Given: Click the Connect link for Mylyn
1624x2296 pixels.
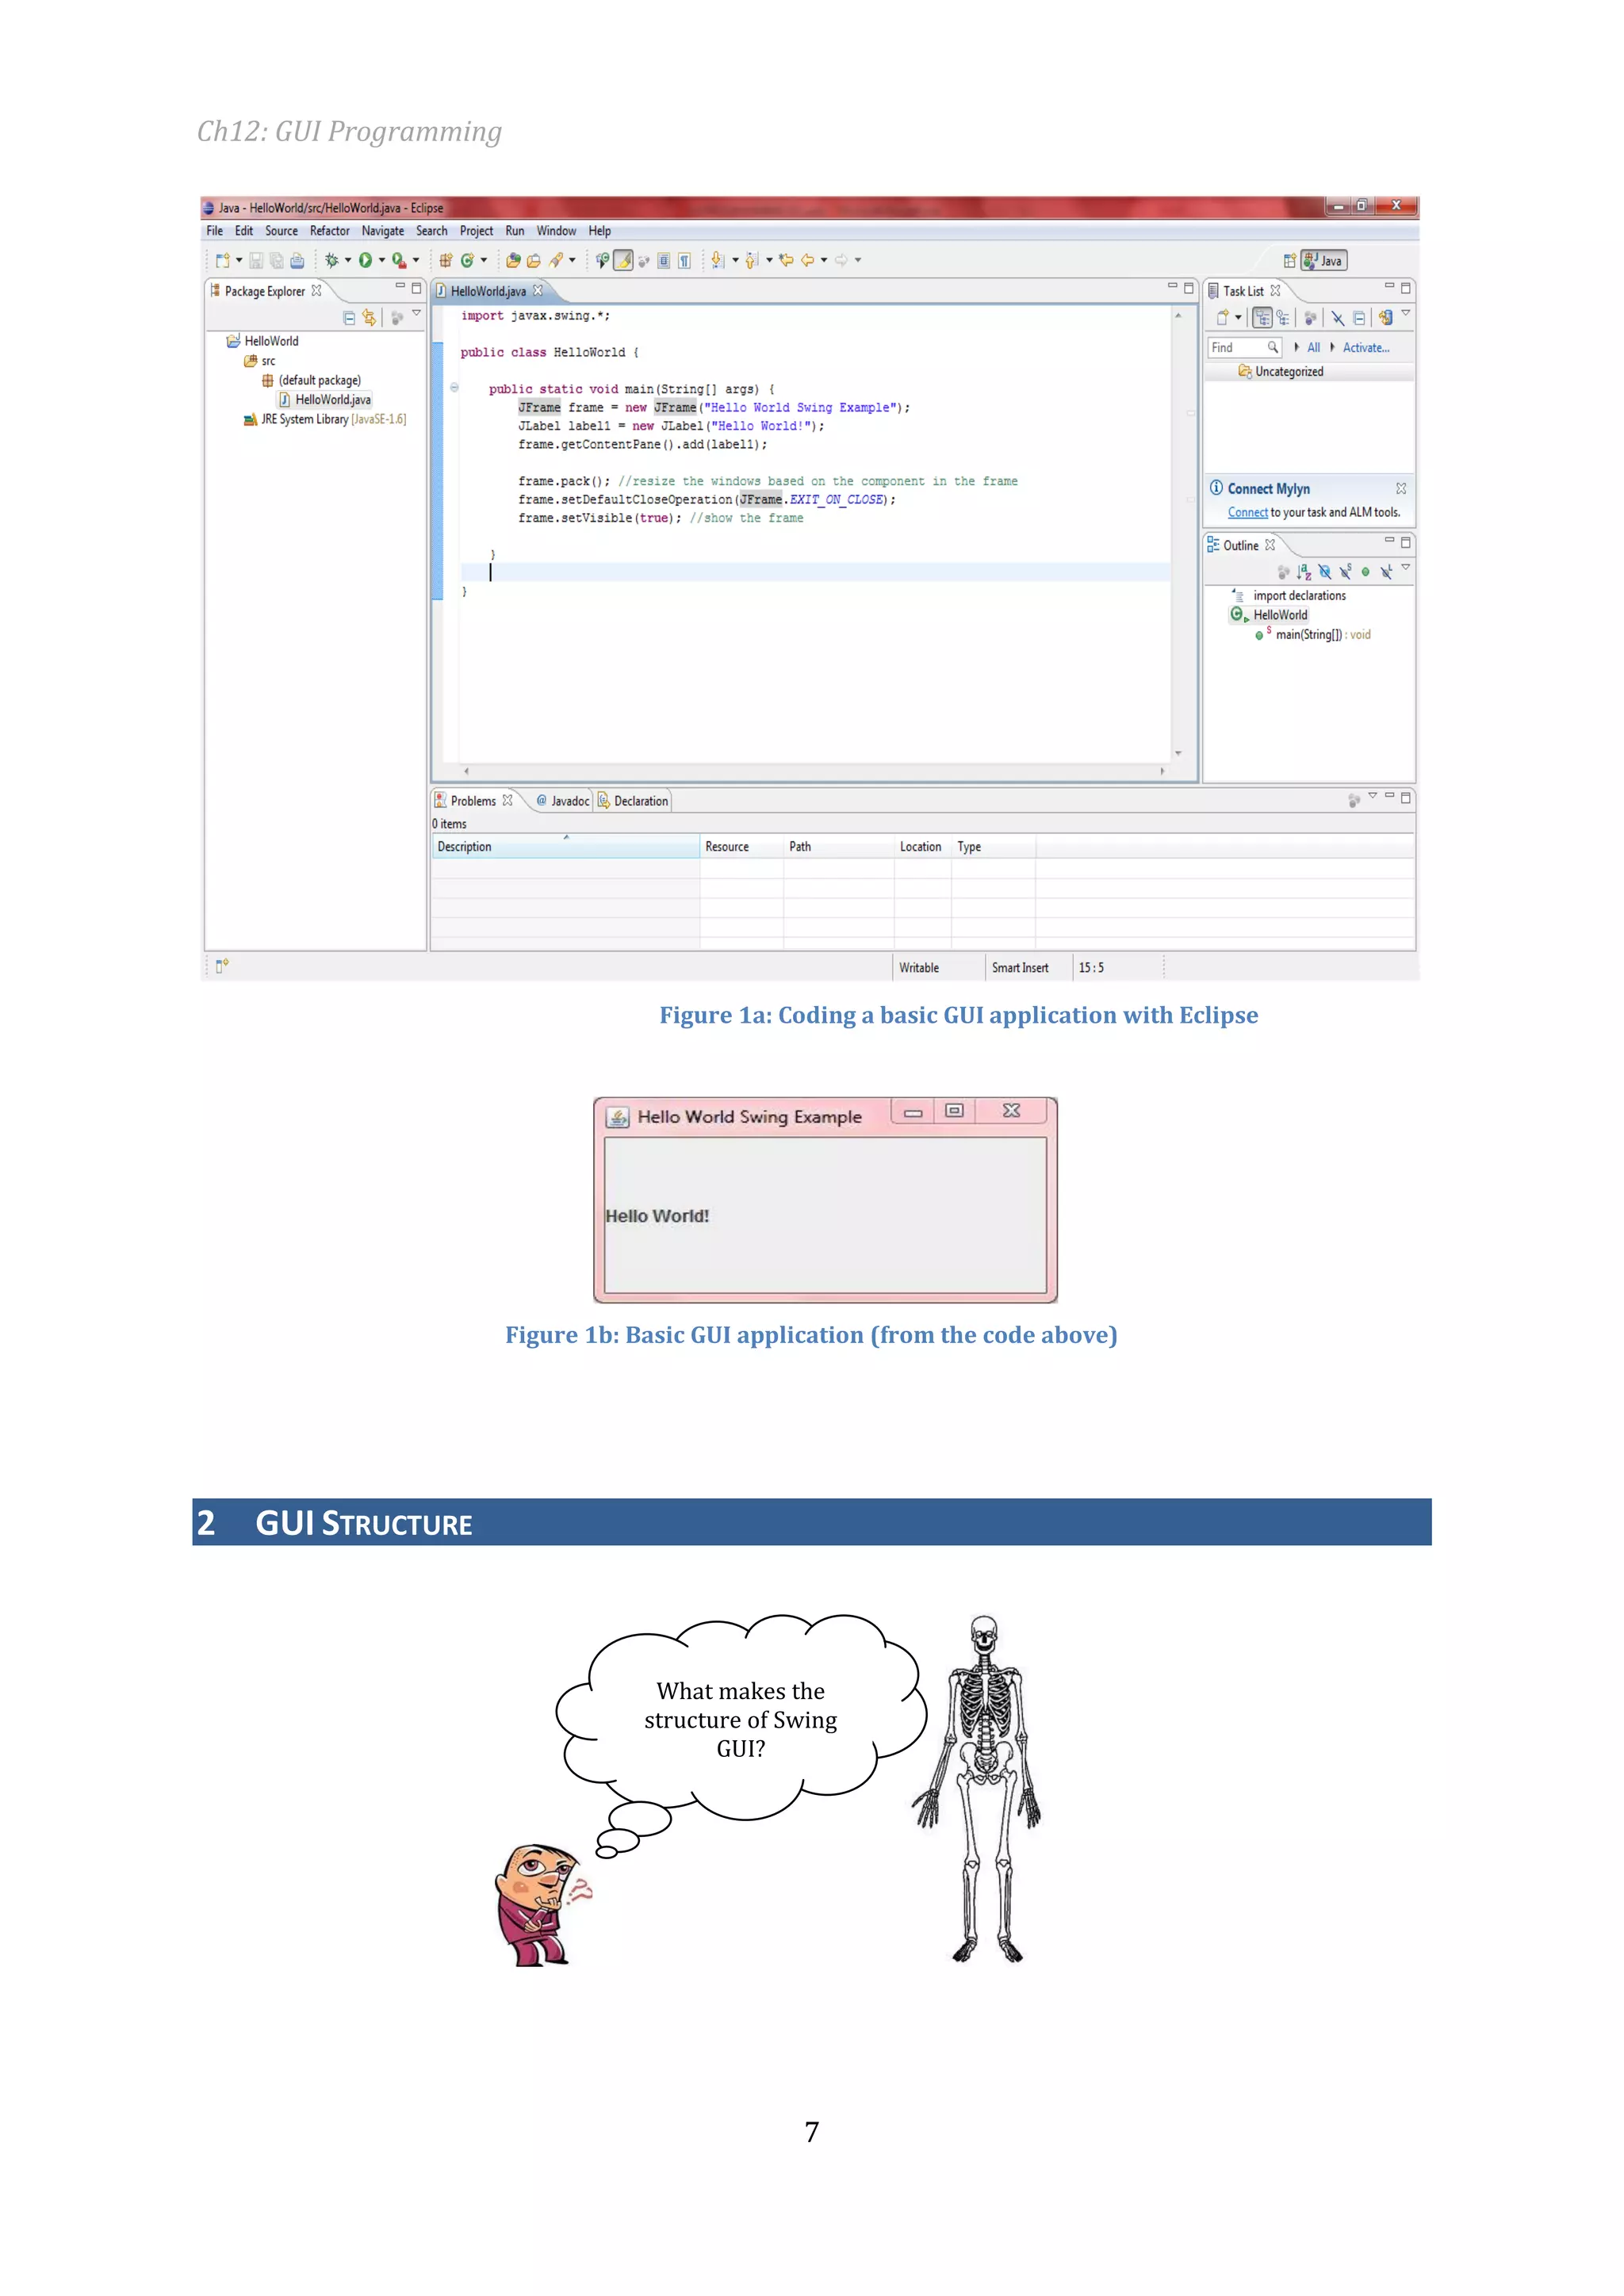Looking at the screenshot, I should pyautogui.click(x=1247, y=512).
